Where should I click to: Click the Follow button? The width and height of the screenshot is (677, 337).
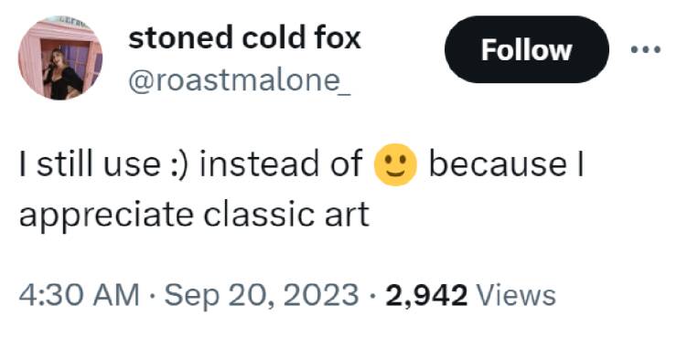527,49
